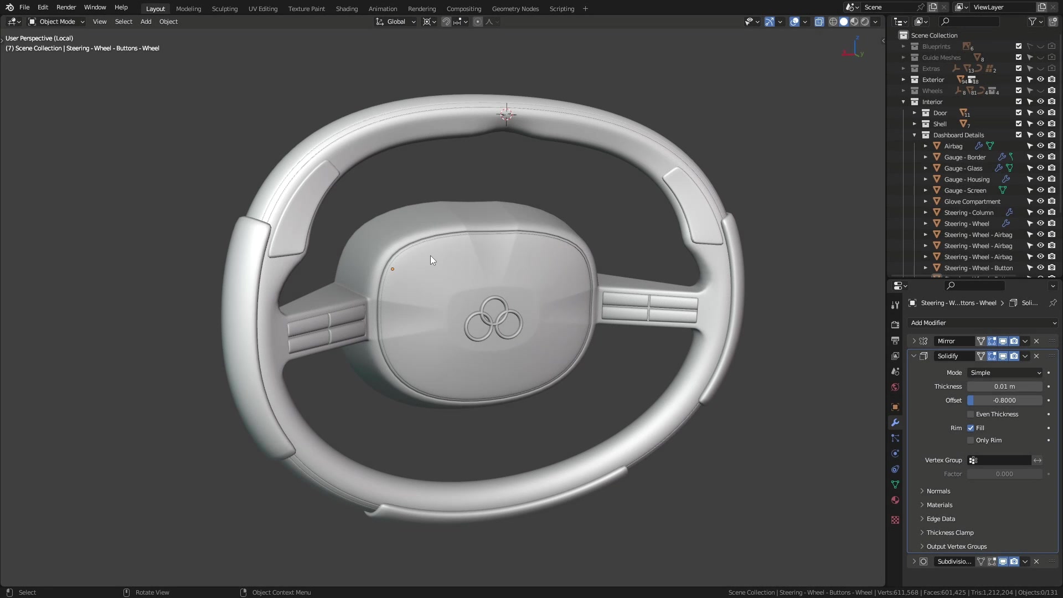Open the Object Mode dropdown
This screenshot has width=1063, height=598.
tap(56, 22)
